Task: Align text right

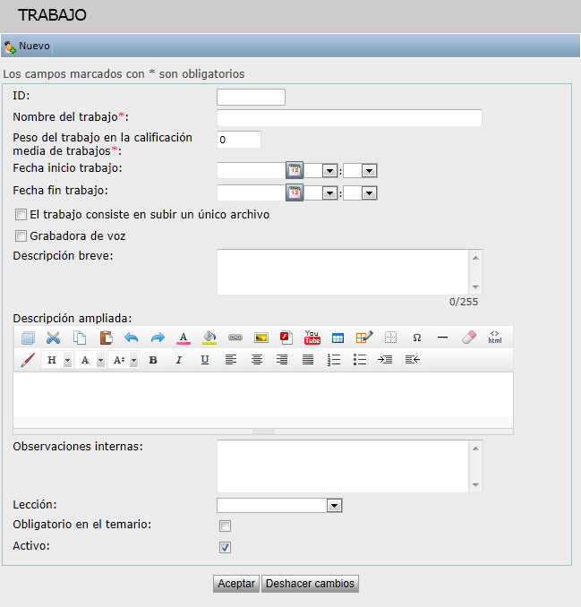Action: pos(282,360)
